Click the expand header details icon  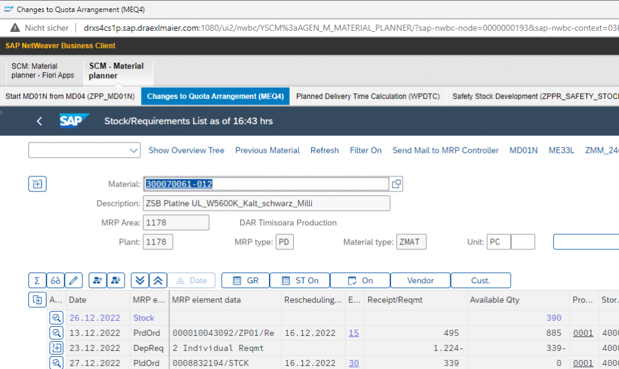point(37,184)
